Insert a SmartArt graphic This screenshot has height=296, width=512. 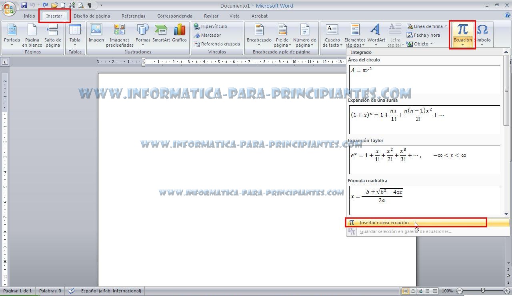tap(161, 34)
